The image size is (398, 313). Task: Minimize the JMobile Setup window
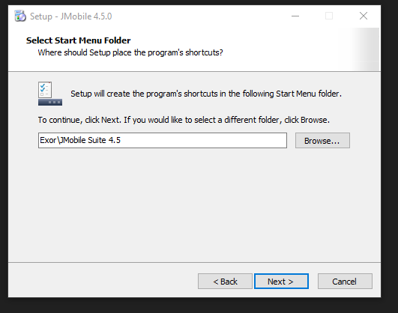(295, 16)
